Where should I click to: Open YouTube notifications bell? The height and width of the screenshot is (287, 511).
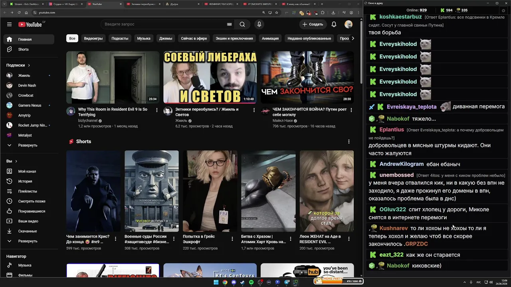click(334, 24)
